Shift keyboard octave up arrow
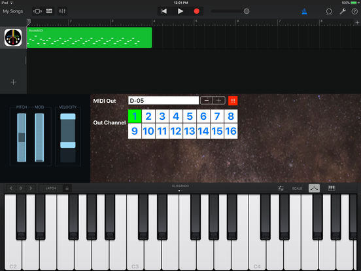 pos(31,189)
